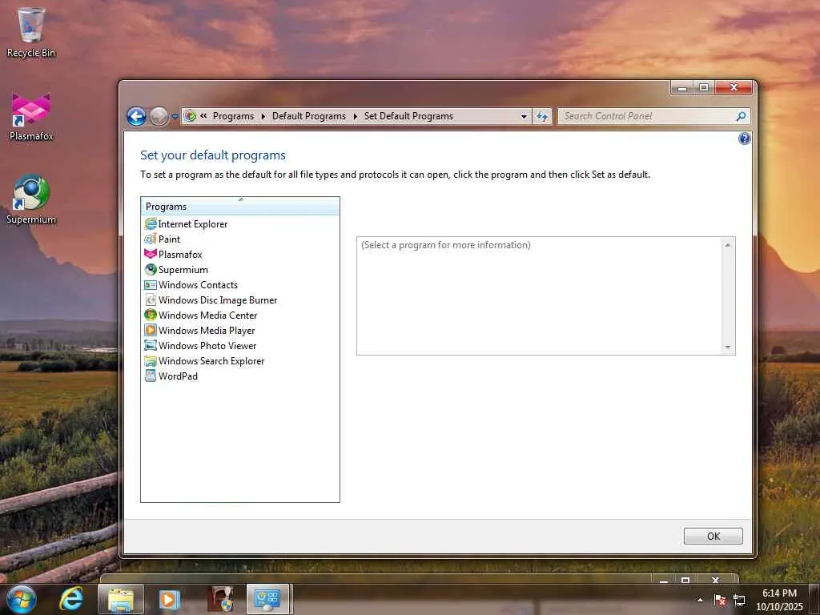Click OK to close the dialog
Image resolution: width=820 pixels, height=615 pixels.
click(x=713, y=536)
